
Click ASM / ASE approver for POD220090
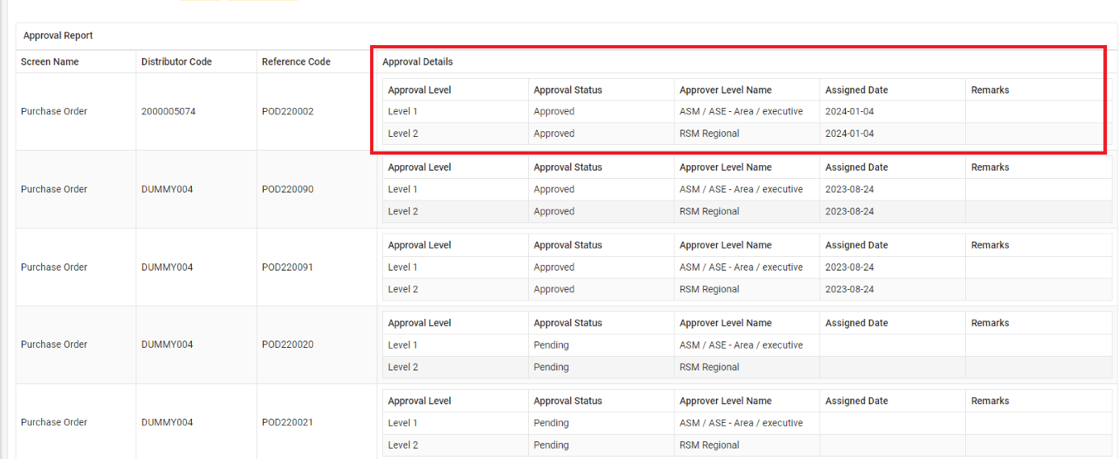(741, 190)
